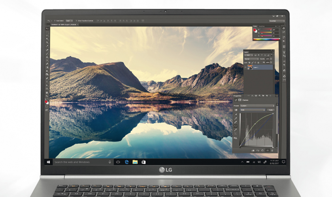Select the Blur tool
The height and width of the screenshot is (197, 332).
47,71
